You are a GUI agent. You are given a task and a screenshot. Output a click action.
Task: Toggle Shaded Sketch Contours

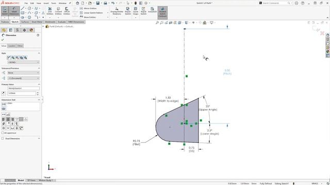(x=162, y=12)
